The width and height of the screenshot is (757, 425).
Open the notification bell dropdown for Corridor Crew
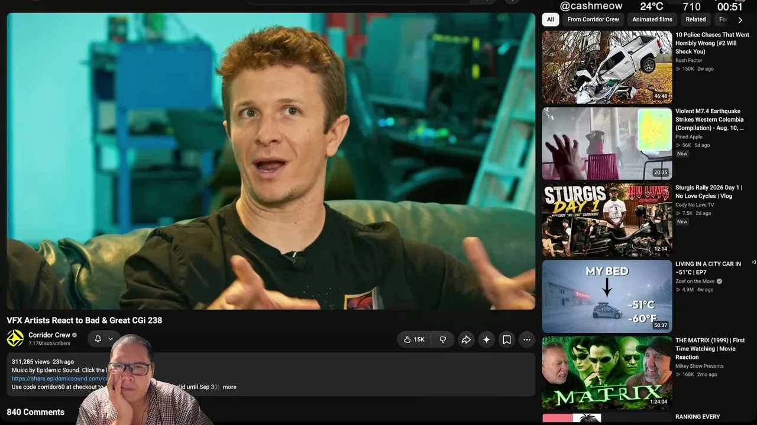(x=103, y=339)
